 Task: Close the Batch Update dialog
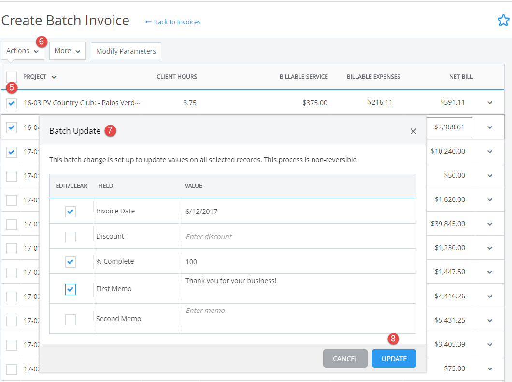coord(413,131)
